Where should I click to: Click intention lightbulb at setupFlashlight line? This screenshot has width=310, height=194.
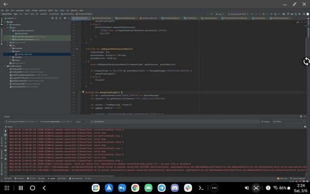coord(83,92)
